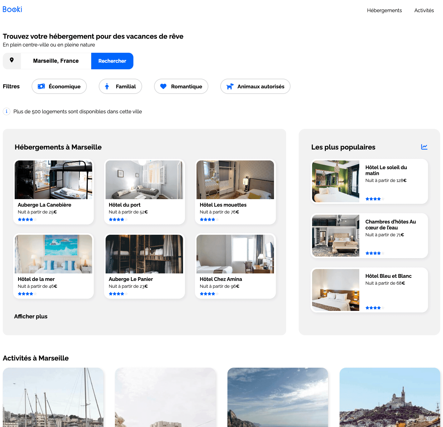Screen dimensions: 443x427
Task: Open Hôtel Bleu et Blanc photo
Action: pos(336,290)
